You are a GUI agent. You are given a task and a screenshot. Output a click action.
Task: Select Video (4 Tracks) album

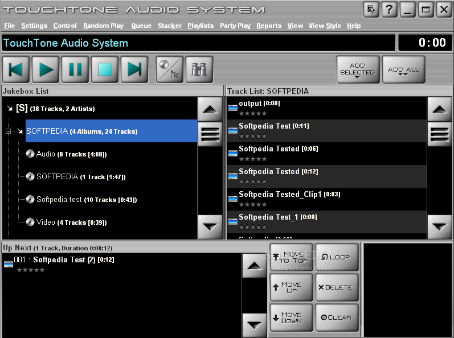[72, 222]
